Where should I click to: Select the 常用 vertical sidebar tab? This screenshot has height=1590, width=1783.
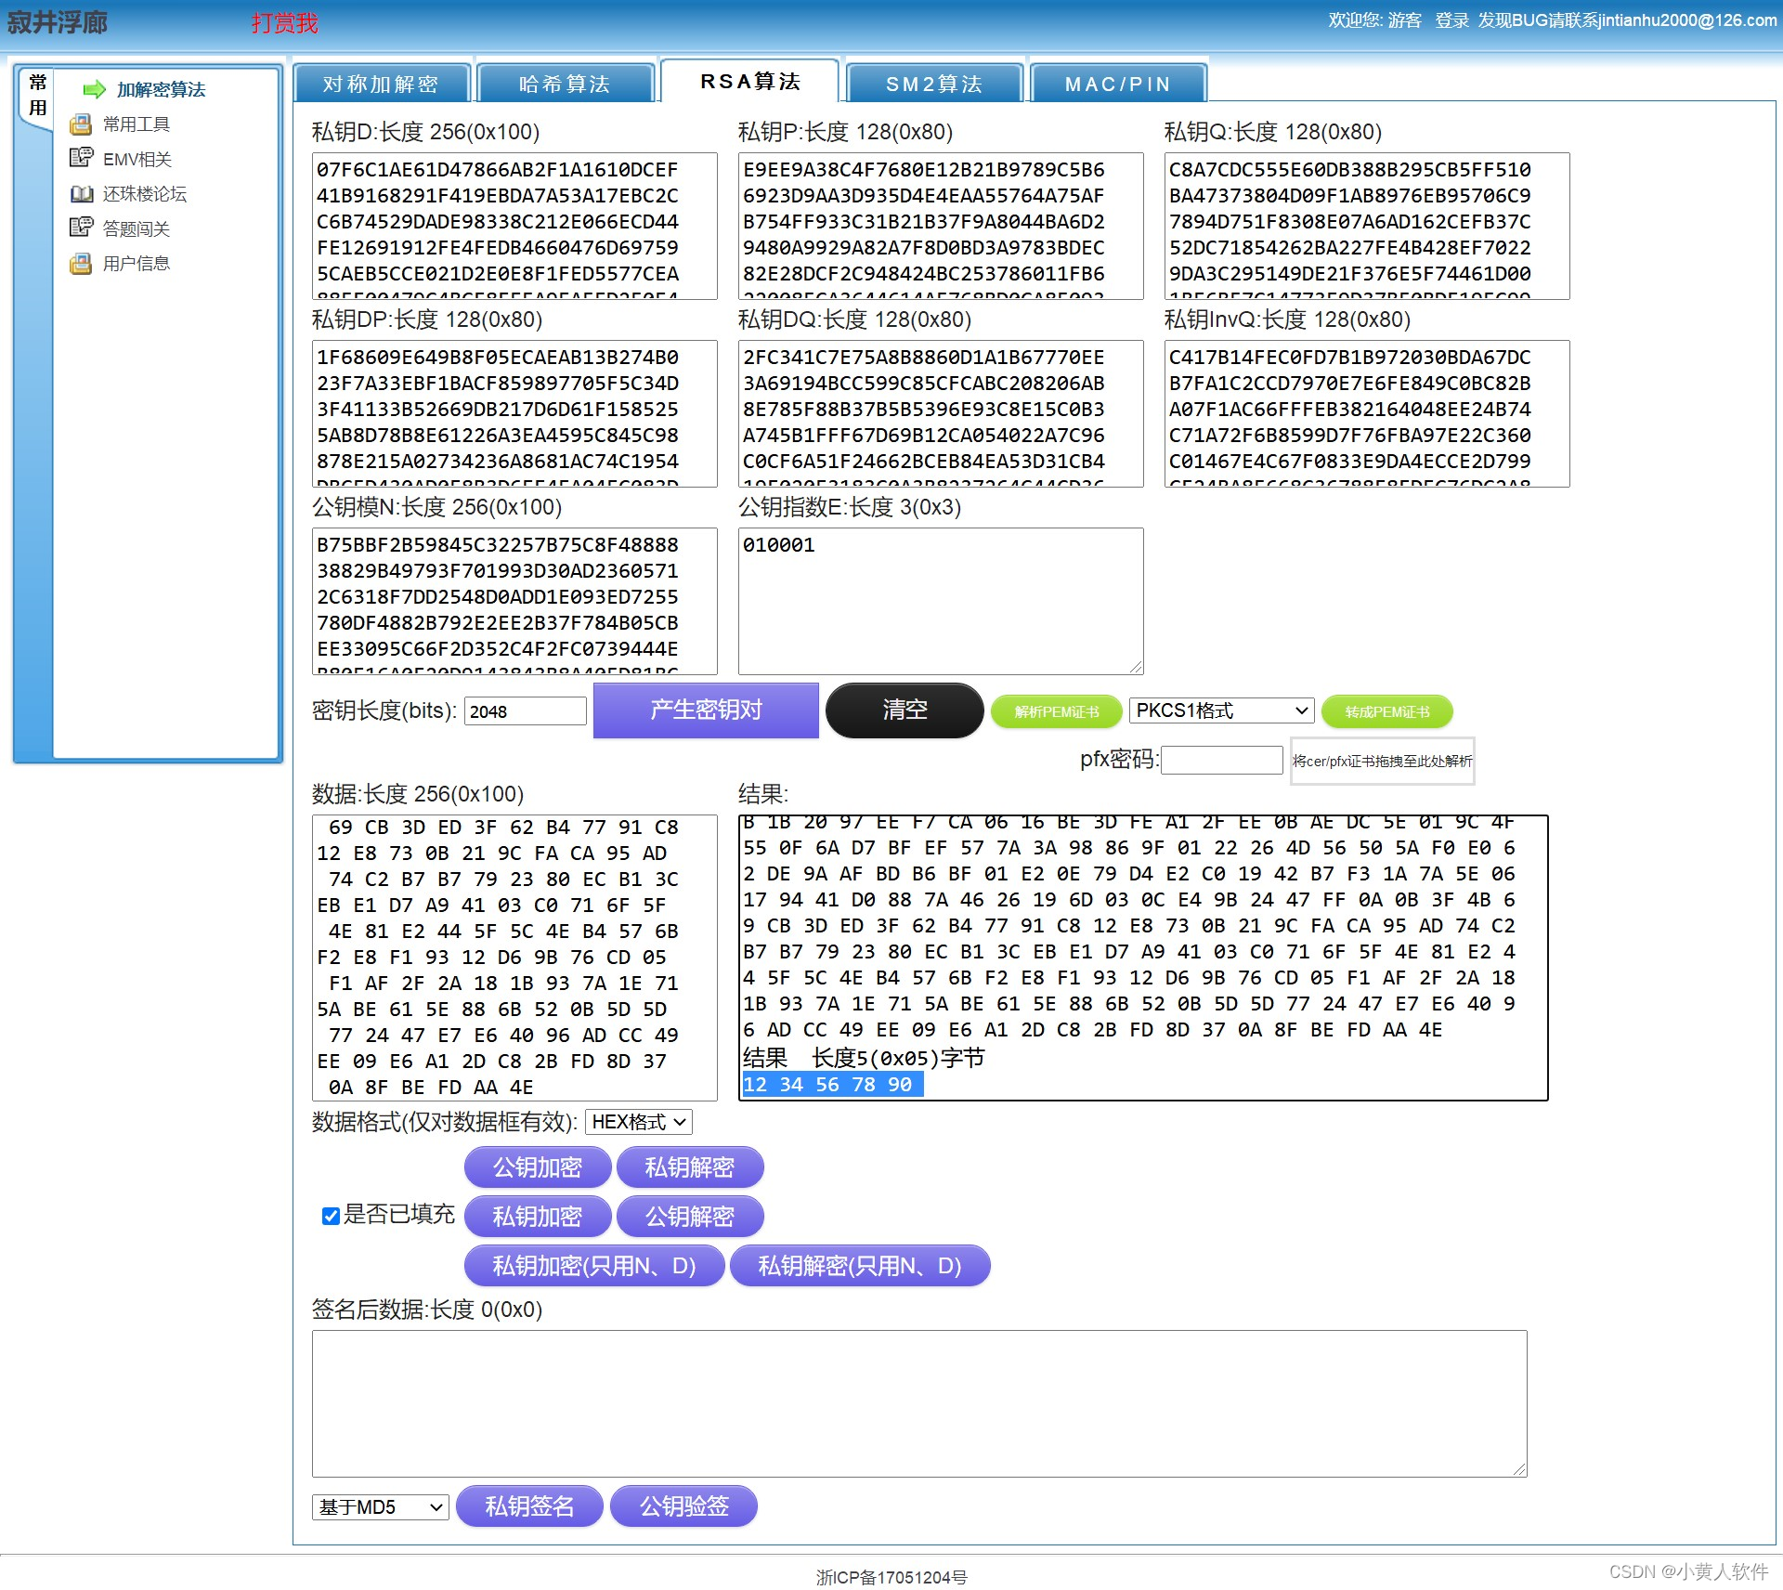(x=37, y=96)
